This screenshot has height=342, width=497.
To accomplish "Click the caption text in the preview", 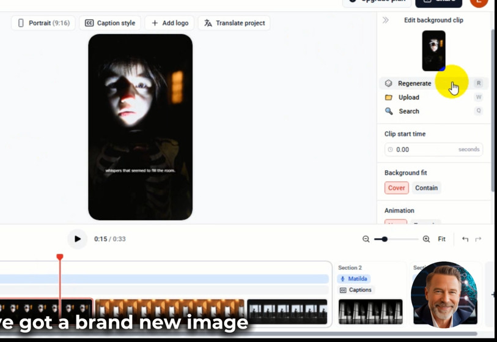I will tap(140, 171).
